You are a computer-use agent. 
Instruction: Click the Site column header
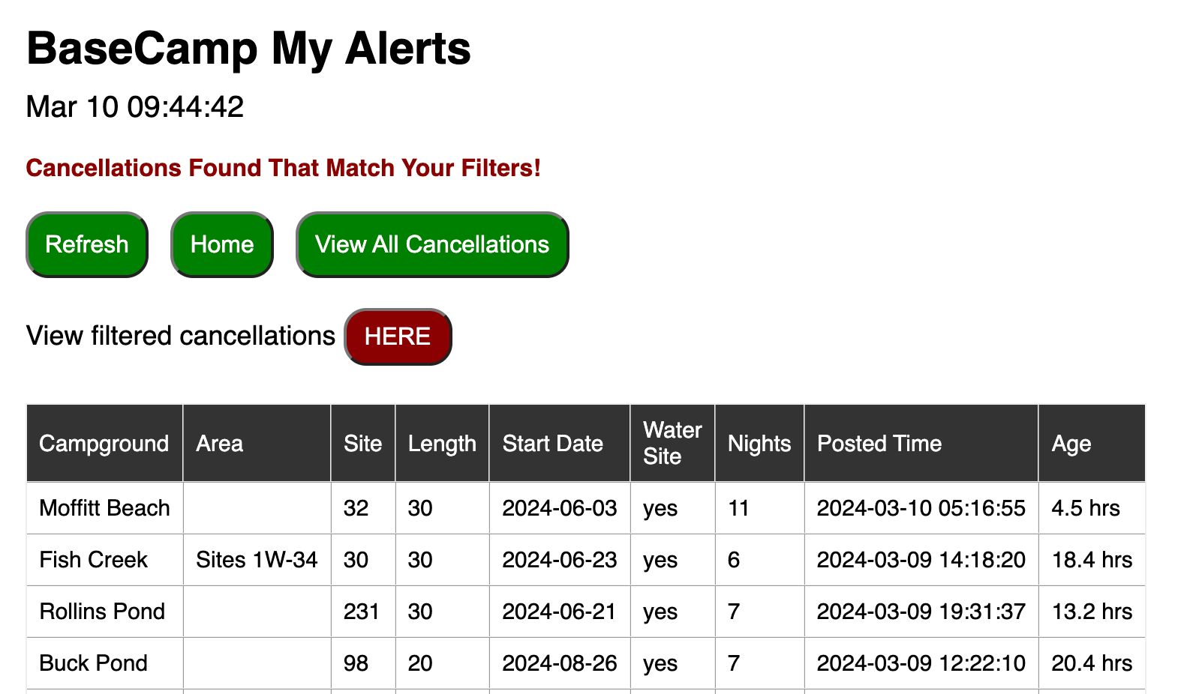tap(362, 443)
